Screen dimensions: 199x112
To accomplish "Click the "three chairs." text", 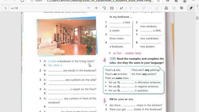I will [x=117, y=39].
